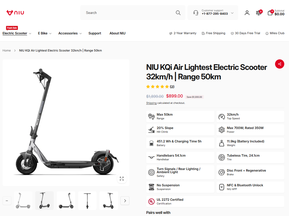Click the Weight icon

pos(221,143)
